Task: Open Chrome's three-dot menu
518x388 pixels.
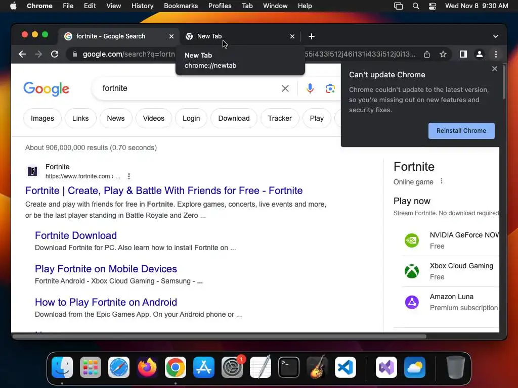Action: [496, 54]
